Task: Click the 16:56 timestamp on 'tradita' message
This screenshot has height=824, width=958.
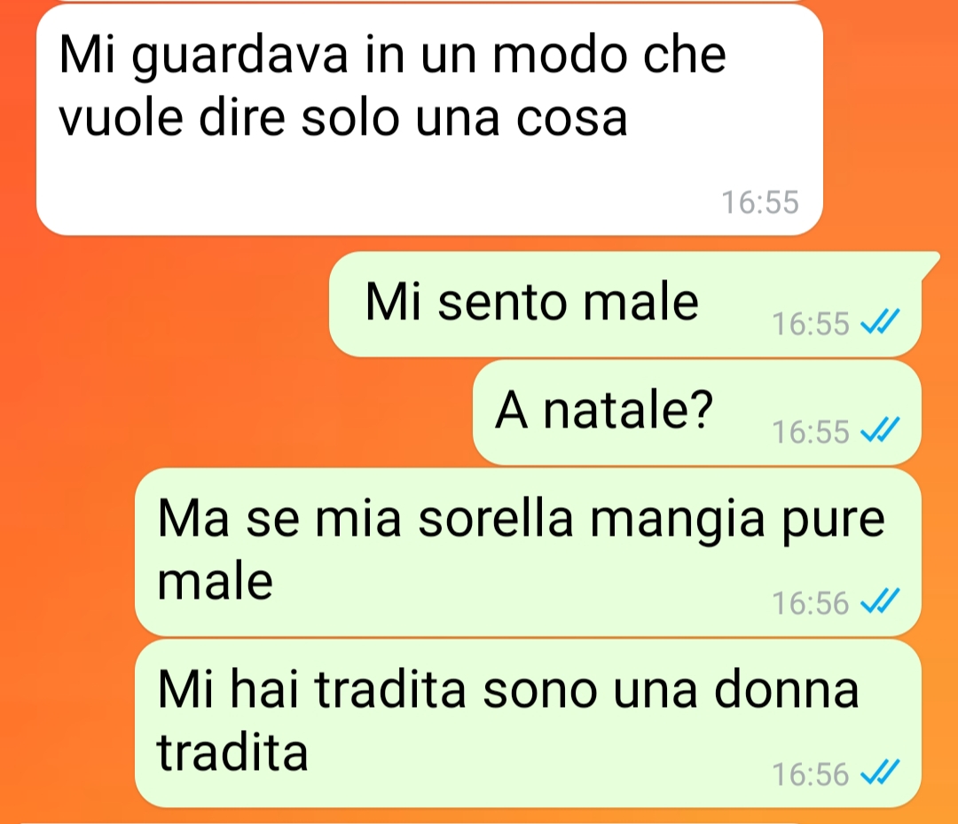Action: click(811, 774)
